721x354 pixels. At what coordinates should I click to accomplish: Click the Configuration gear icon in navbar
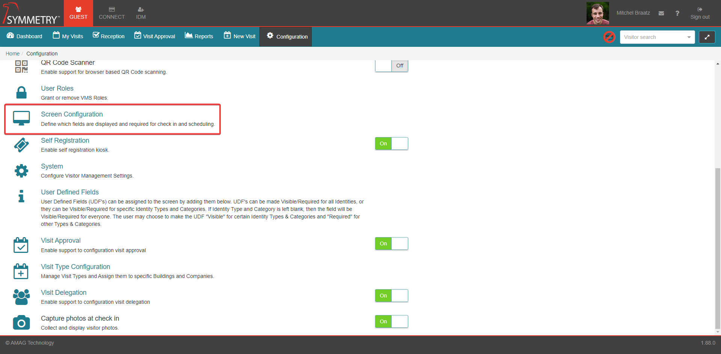pos(270,36)
